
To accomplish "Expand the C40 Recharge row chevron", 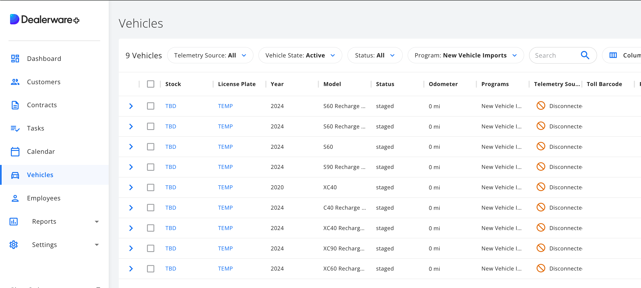I will click(131, 208).
